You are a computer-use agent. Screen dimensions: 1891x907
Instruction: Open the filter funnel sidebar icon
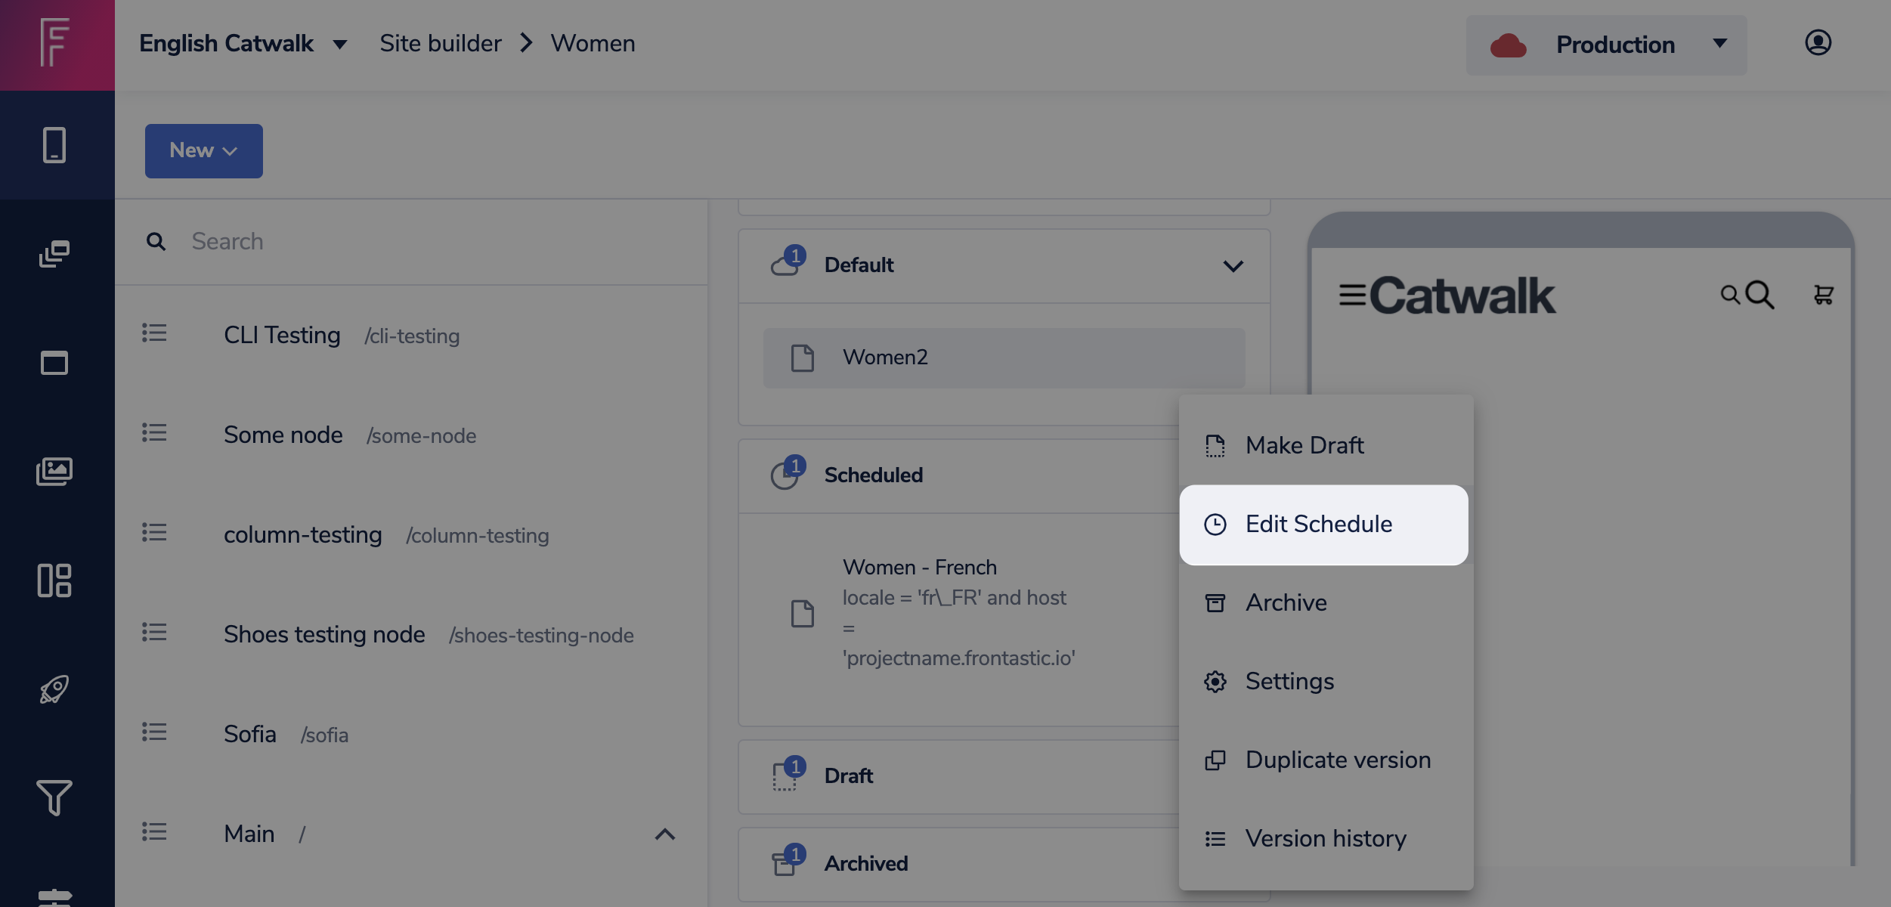click(54, 797)
